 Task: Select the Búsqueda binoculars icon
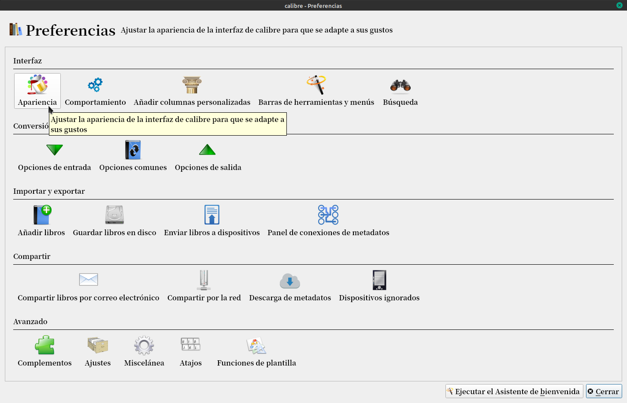(401, 85)
